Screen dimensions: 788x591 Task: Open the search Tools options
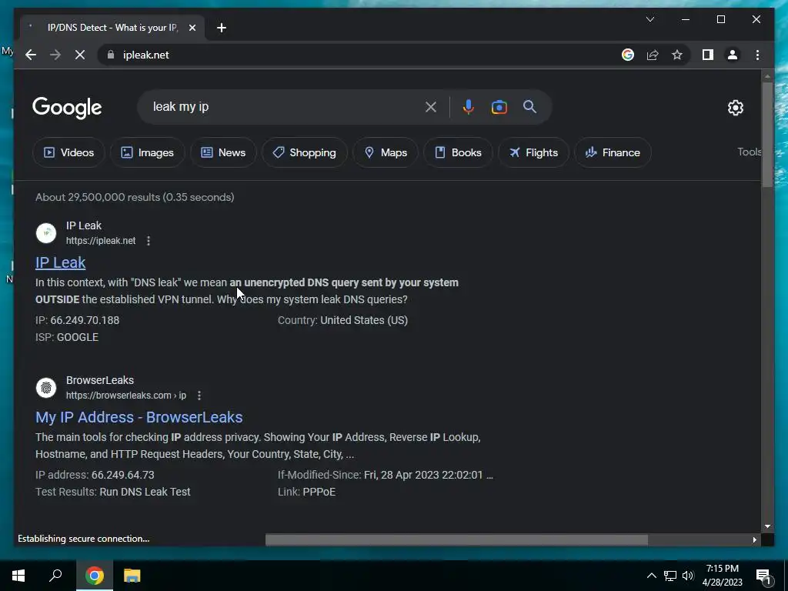750,152
